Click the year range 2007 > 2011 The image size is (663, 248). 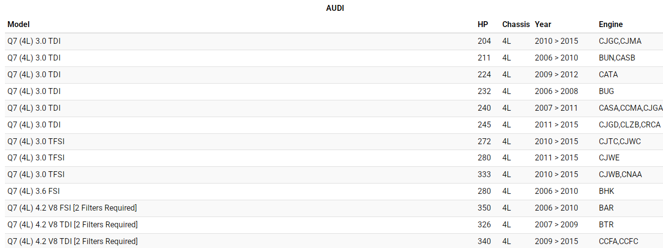click(556, 108)
